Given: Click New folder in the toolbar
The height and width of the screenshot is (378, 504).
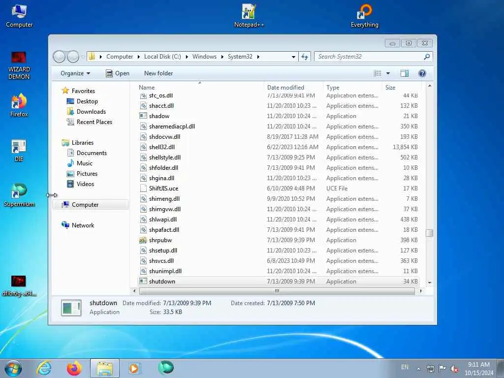Looking at the screenshot, I should (158, 74).
